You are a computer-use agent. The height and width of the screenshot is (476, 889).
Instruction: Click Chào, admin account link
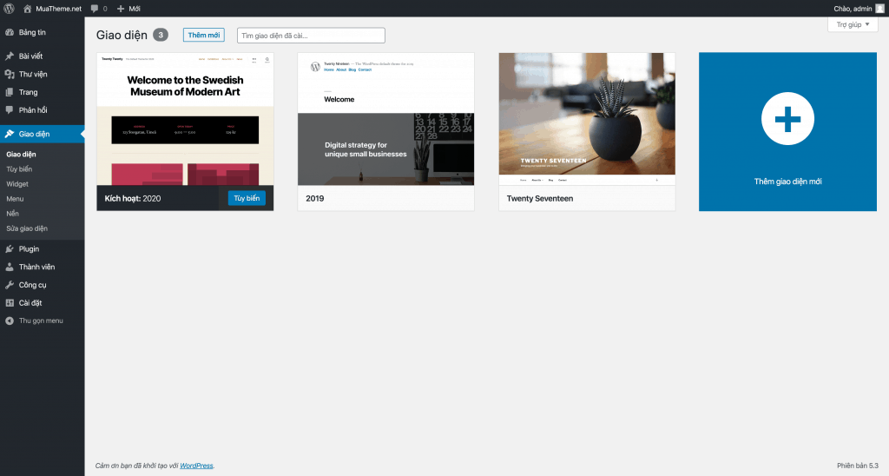point(853,9)
